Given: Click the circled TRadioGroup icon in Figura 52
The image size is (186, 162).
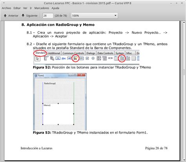Looking at the screenshot, I should pyautogui.click(x=122, y=58).
